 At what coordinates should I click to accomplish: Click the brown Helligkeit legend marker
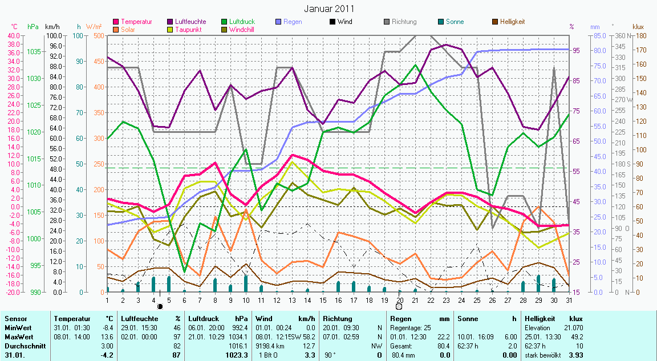495,22
